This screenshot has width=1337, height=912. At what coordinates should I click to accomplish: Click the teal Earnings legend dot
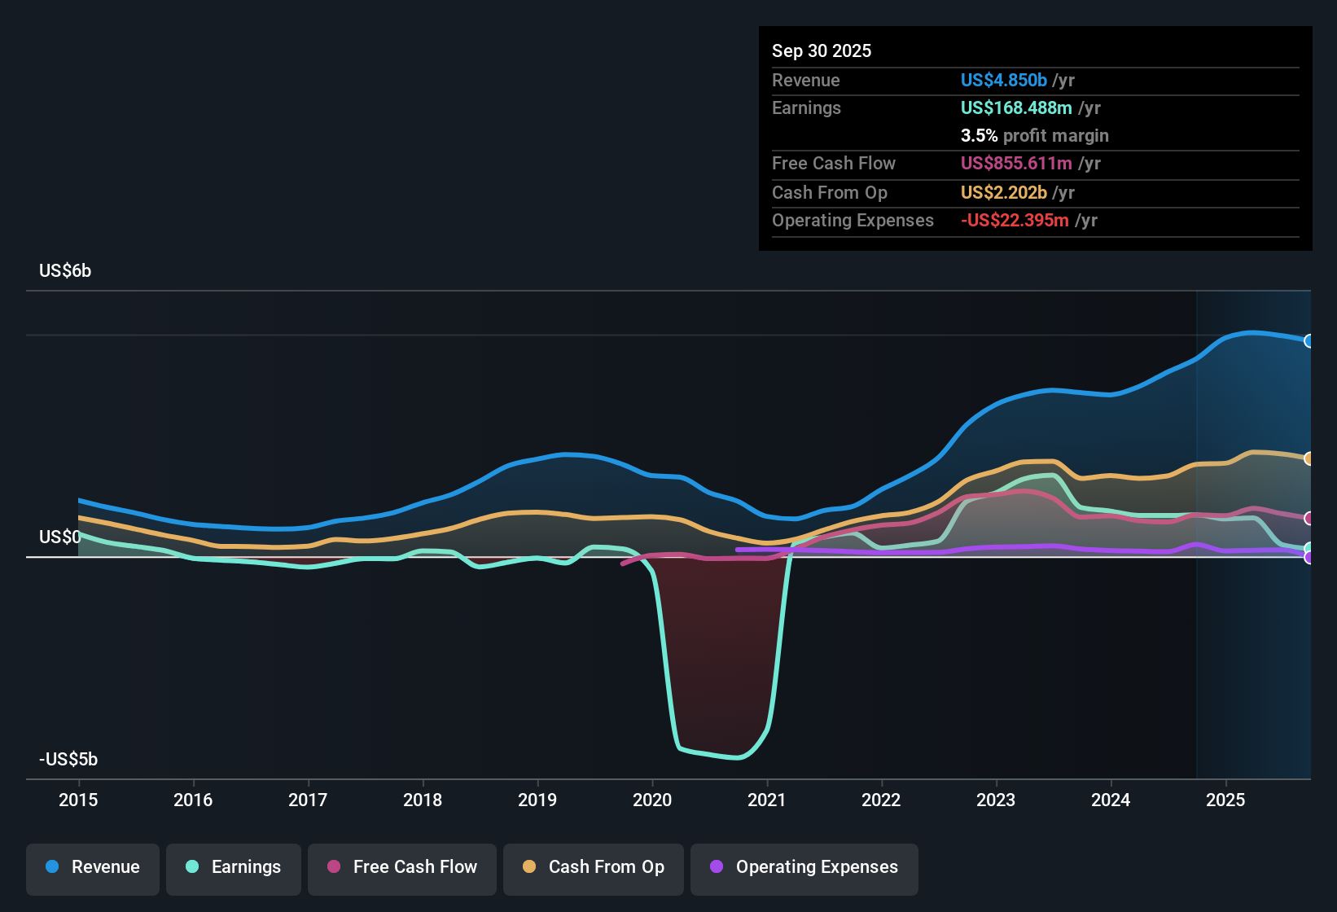pos(192,867)
